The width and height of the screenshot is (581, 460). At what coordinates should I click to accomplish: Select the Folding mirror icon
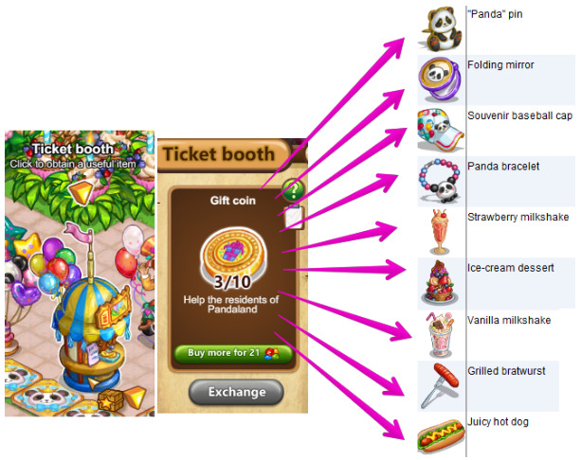440,80
